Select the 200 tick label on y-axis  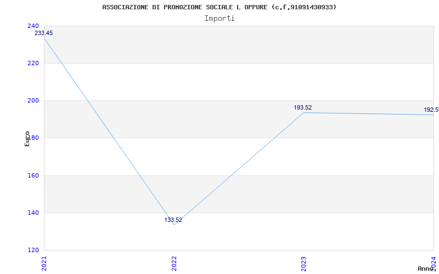pos(33,100)
